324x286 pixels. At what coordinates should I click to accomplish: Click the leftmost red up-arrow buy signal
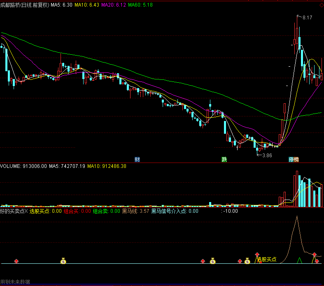(17, 261)
